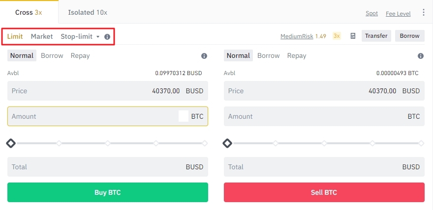Select the Market order type

42,36
